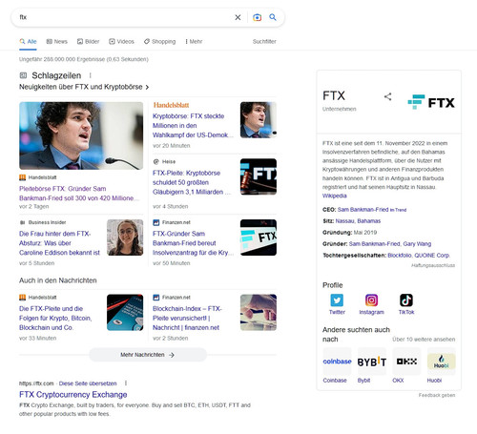Viewport: 477px width, 434px height.
Task: Click Caroline Ellison article thumbnail
Action: click(125, 238)
